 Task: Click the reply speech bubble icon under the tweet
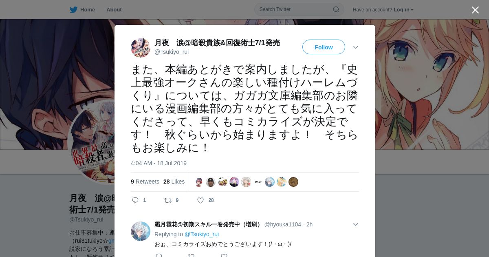pyautogui.click(x=136, y=200)
